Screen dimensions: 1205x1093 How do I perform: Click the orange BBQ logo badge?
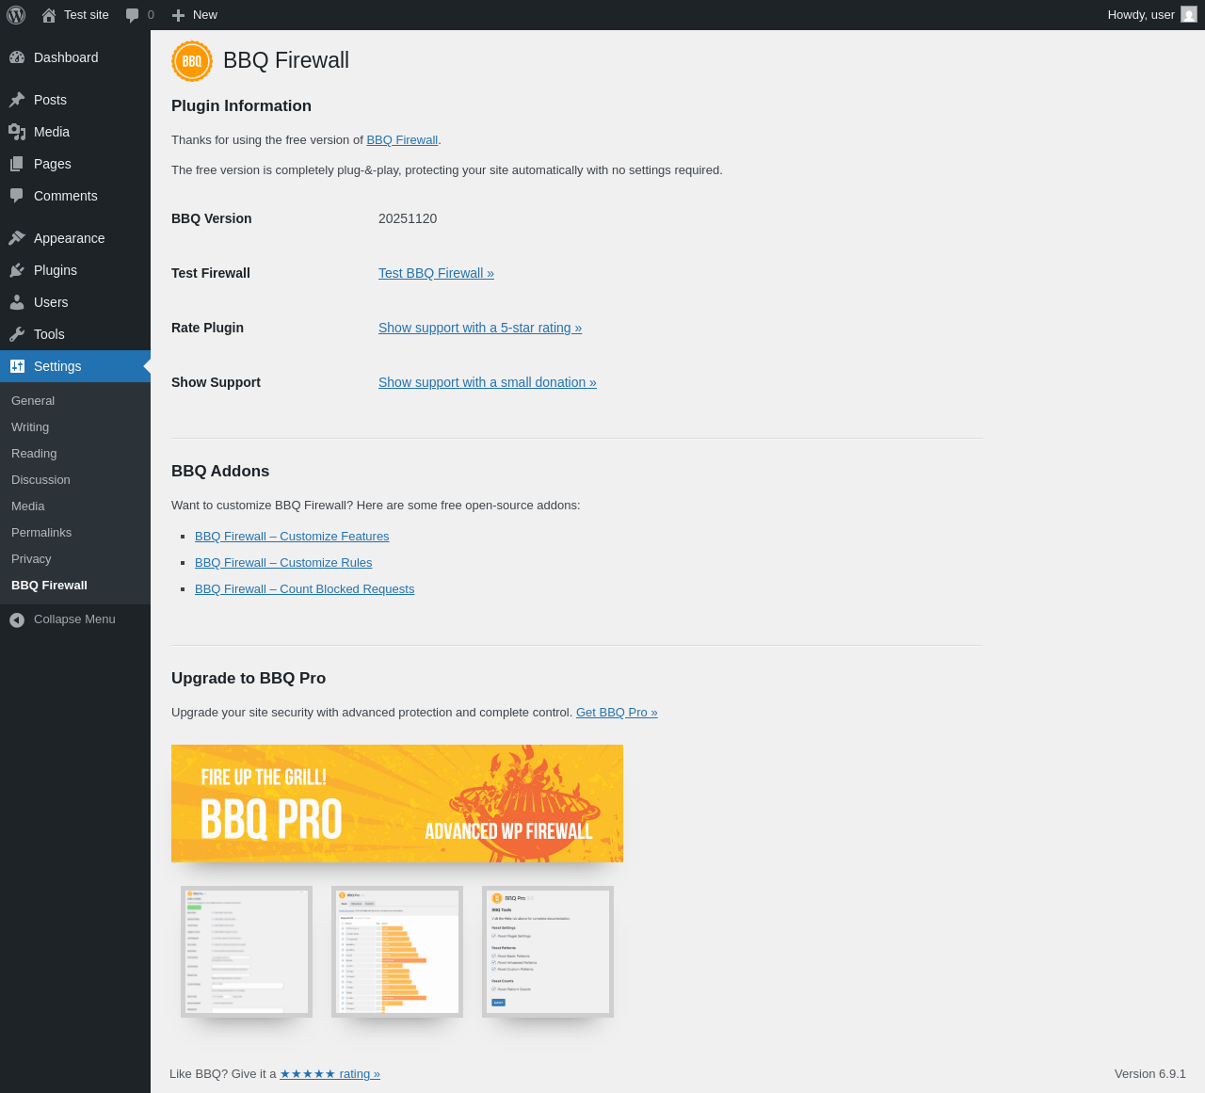click(x=192, y=61)
